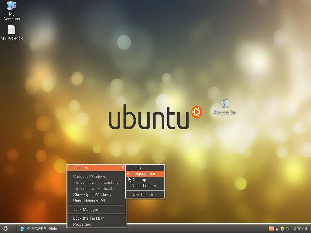Click the yellow security shield tray icon

[x=282, y=229]
